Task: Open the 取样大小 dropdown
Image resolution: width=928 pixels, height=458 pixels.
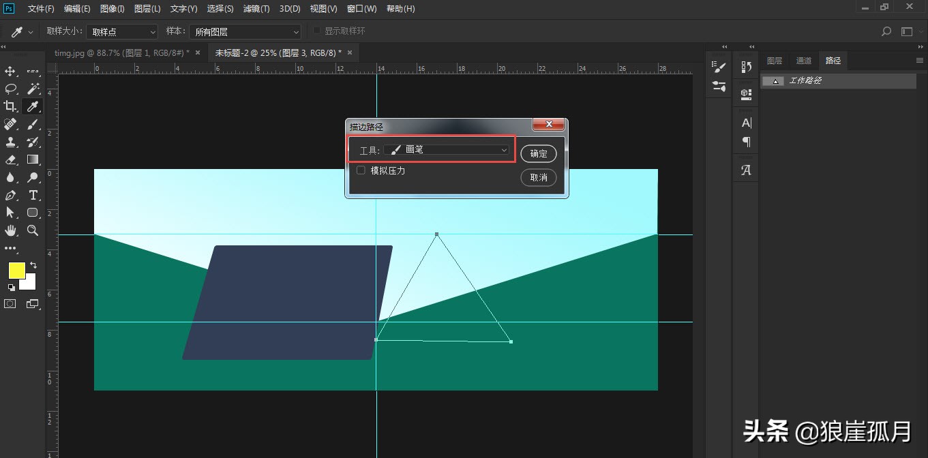Action: pos(122,31)
